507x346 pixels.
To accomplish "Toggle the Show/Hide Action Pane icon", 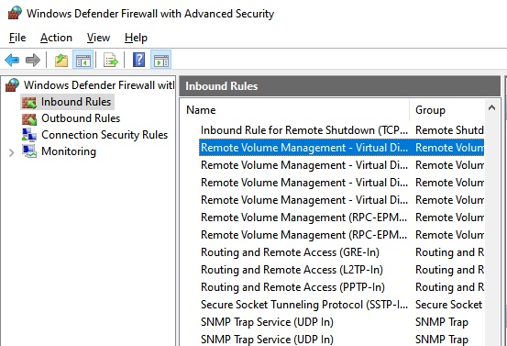I will tap(161, 60).
